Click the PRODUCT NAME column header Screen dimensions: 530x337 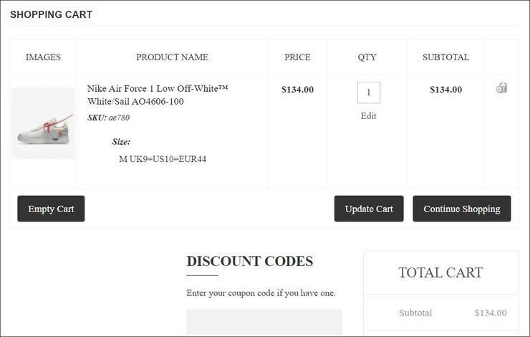click(172, 57)
